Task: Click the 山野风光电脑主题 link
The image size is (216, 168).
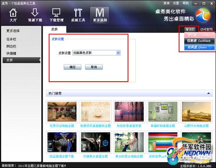Action: (196, 126)
